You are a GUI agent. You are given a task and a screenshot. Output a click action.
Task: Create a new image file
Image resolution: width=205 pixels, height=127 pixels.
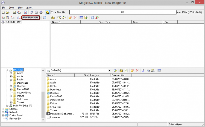(3, 12)
